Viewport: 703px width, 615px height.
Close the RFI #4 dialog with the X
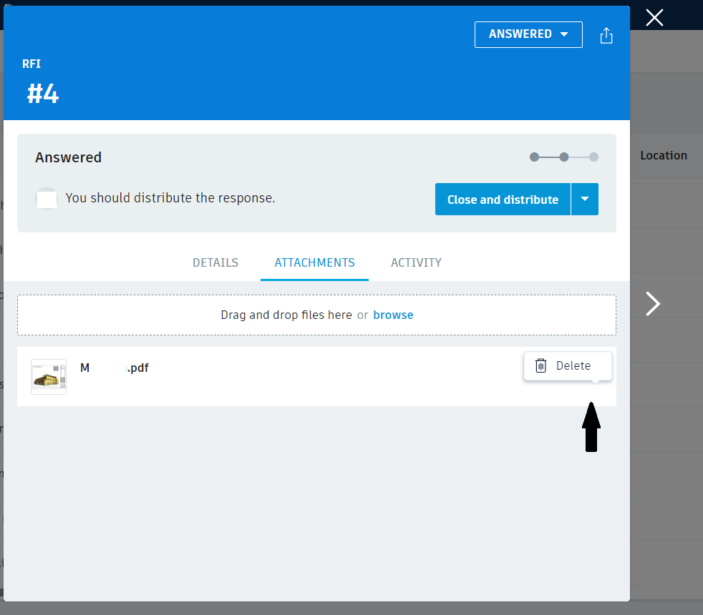point(654,18)
